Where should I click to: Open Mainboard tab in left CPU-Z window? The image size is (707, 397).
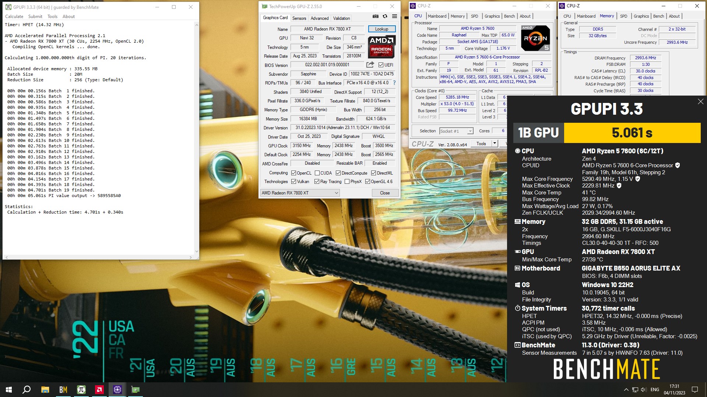pos(437,16)
